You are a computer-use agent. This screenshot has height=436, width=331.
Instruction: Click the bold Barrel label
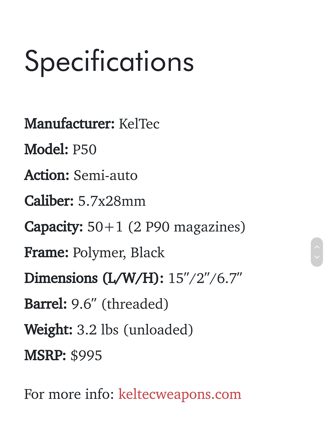[45, 304]
